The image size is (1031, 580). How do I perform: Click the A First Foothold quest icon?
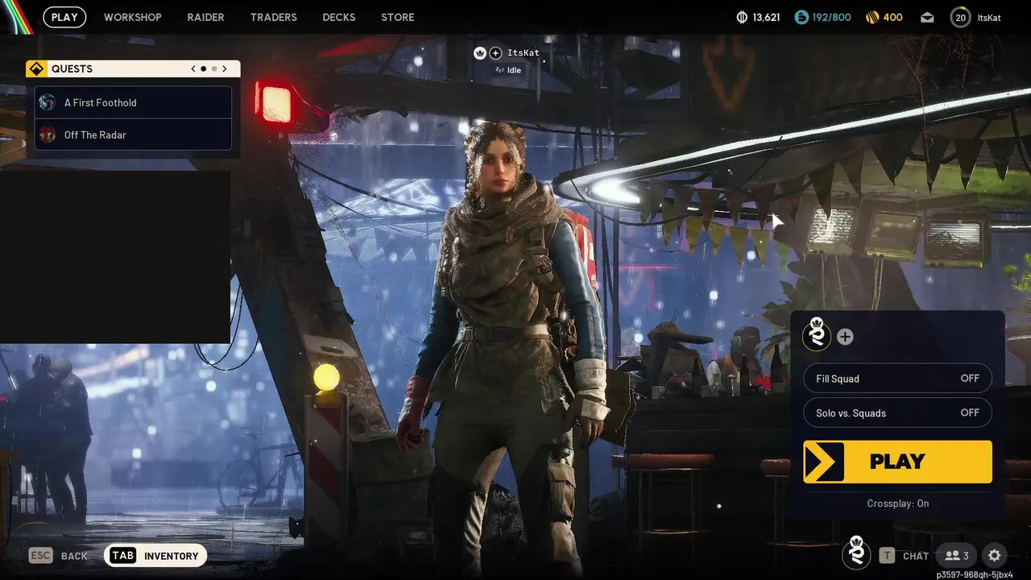coord(48,102)
